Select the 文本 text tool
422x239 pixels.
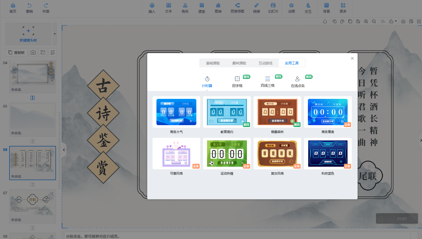coord(169,8)
